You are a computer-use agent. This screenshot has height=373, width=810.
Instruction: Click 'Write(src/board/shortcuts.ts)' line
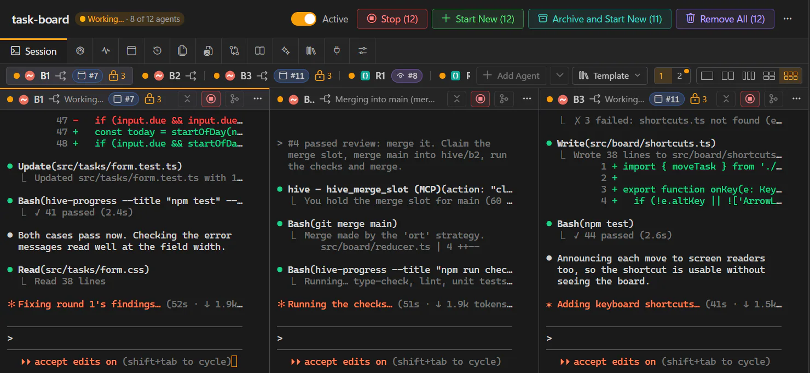[637, 143]
